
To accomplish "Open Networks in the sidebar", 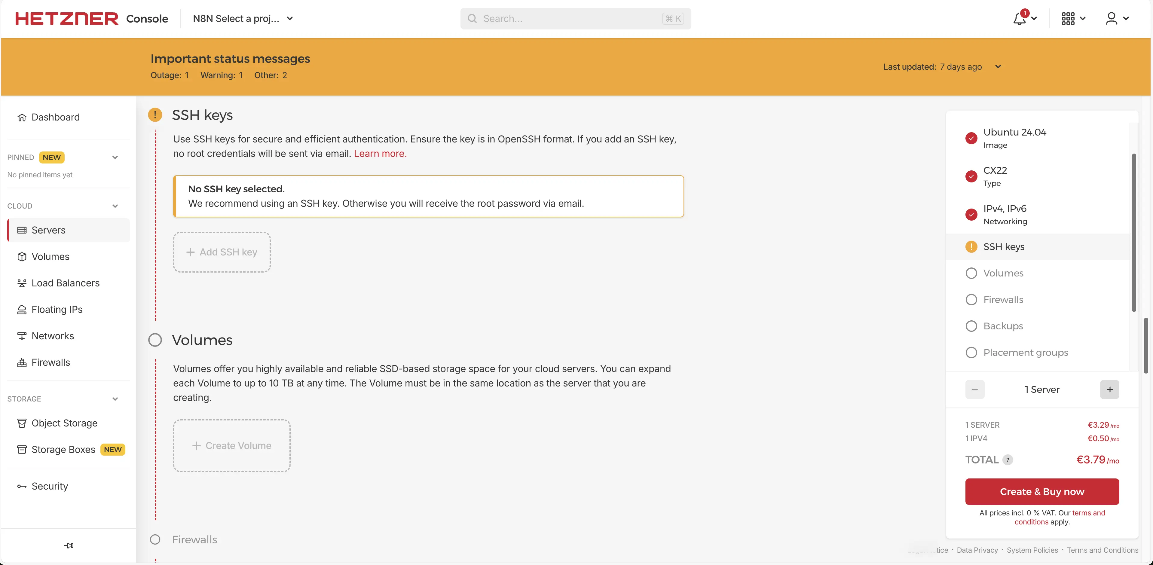I will pos(52,336).
